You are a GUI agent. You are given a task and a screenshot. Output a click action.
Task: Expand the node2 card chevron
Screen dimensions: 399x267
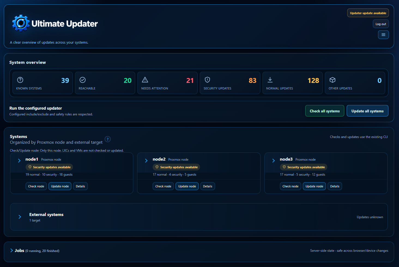(146, 161)
